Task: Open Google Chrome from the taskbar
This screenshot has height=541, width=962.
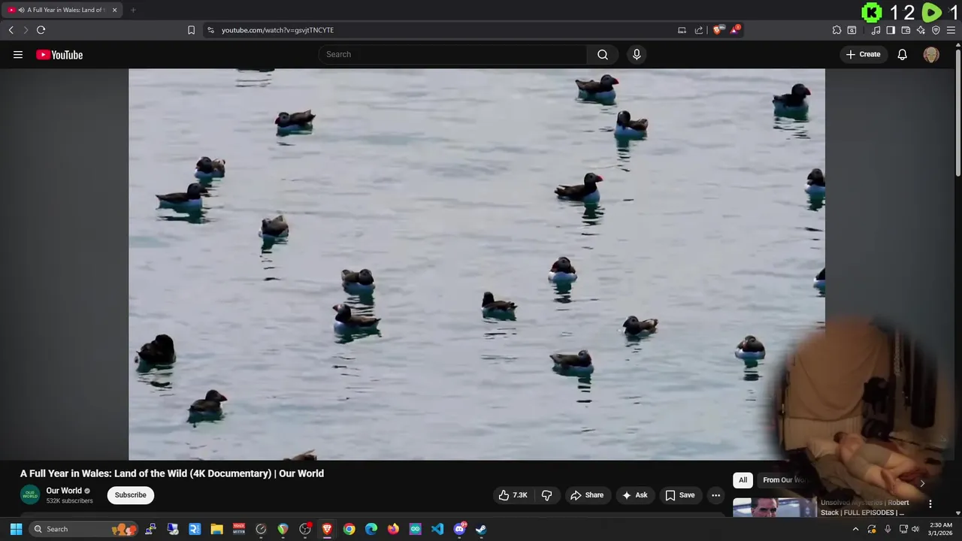Action: click(x=349, y=529)
